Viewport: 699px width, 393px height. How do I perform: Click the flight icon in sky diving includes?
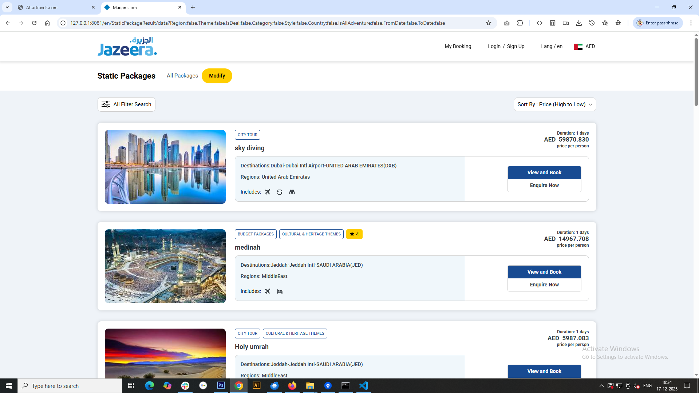coord(268,192)
